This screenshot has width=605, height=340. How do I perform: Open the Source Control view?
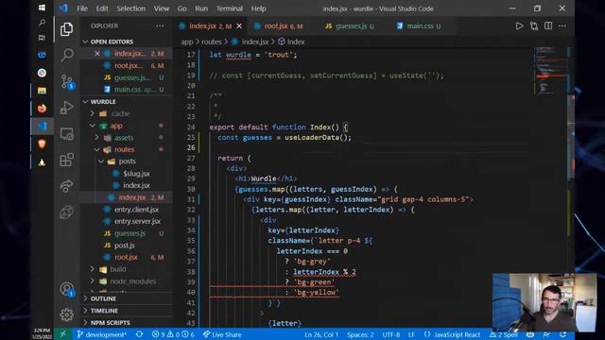click(66, 81)
